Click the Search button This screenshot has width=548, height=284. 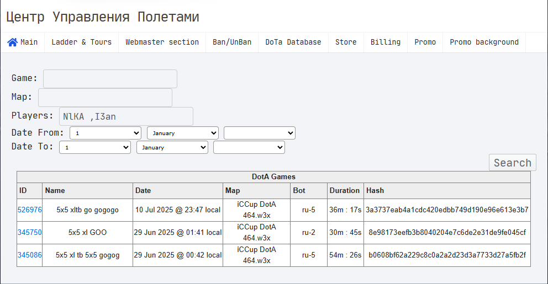tap(512, 163)
